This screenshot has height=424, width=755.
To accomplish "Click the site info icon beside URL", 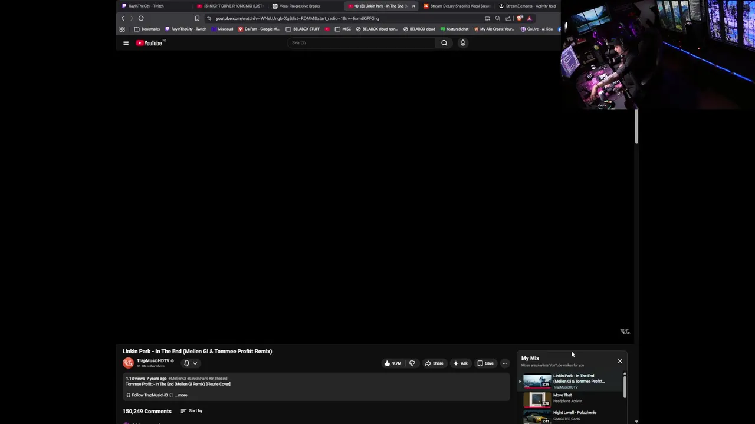I will click(209, 18).
